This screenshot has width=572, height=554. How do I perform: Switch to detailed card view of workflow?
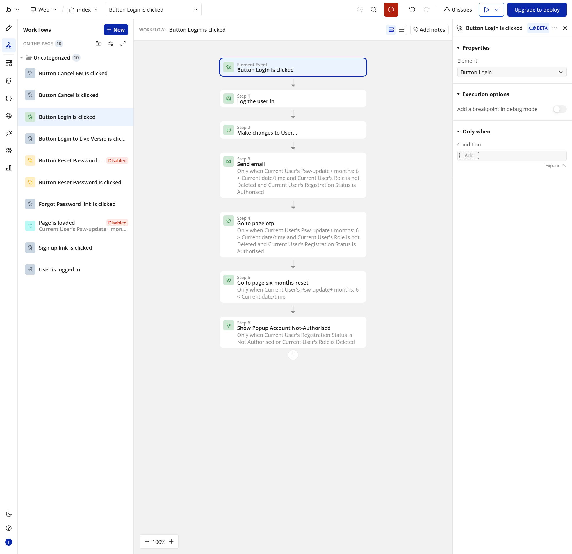point(391,30)
